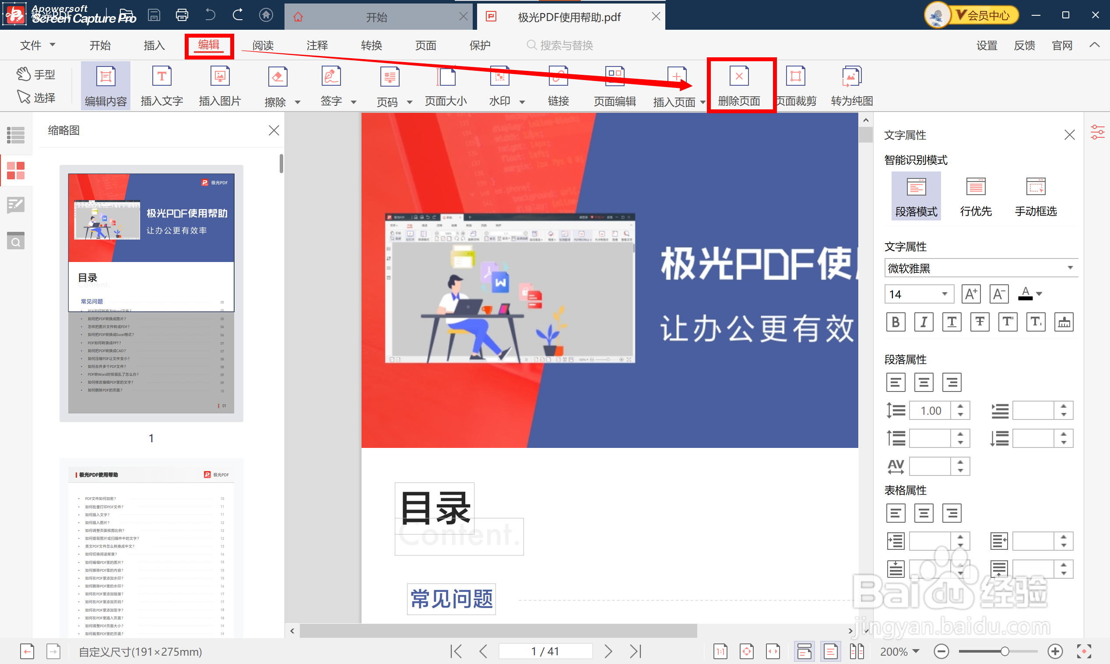Open the font size 14 dropdown
1110x664 pixels.
[x=944, y=294]
